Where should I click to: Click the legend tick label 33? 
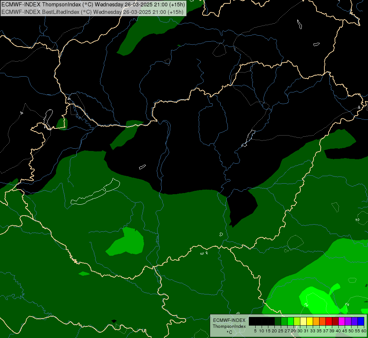(313, 331)
